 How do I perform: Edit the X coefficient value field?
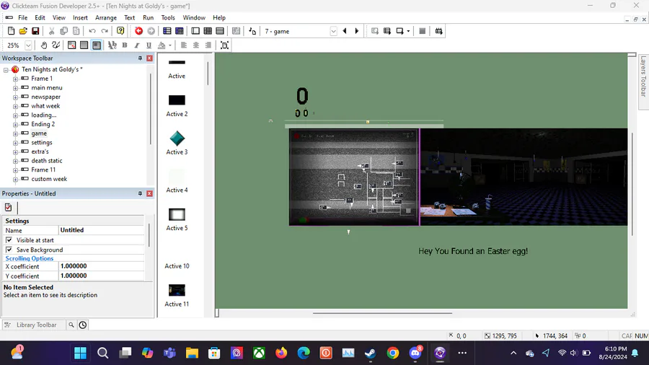tap(102, 266)
